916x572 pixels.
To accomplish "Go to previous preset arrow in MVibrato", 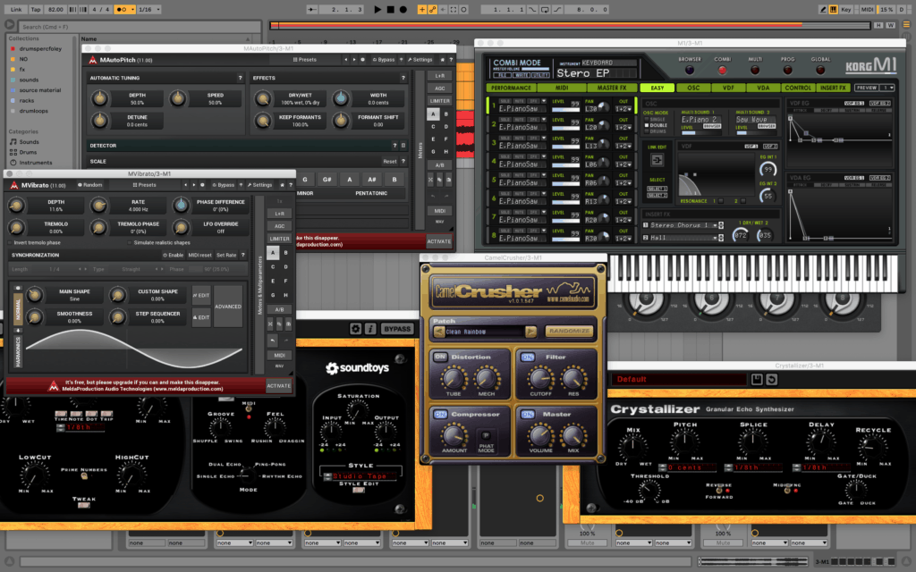I will coord(186,185).
